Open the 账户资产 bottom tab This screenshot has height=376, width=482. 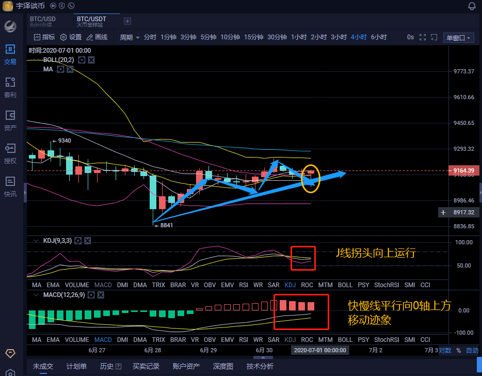[186, 366]
